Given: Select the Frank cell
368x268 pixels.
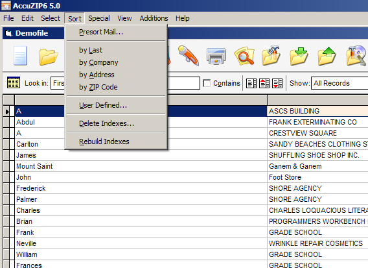Looking at the screenshot, I should [x=141, y=232].
